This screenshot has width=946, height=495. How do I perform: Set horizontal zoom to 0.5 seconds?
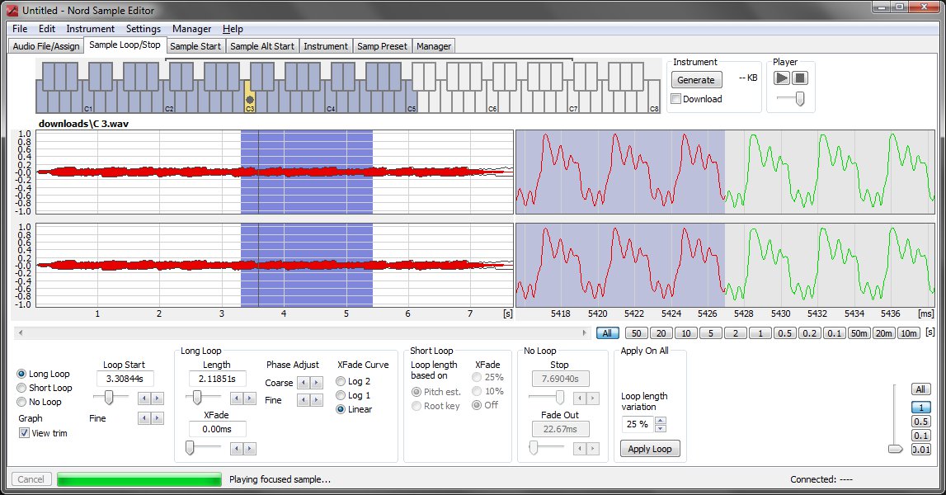[x=787, y=333]
